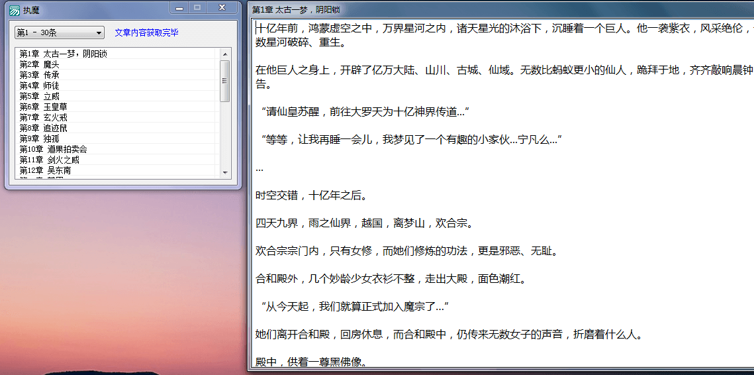This screenshot has height=375, width=754.
Task: Click the line 四天九界，雨之仙界，越国
Action: tap(365, 224)
